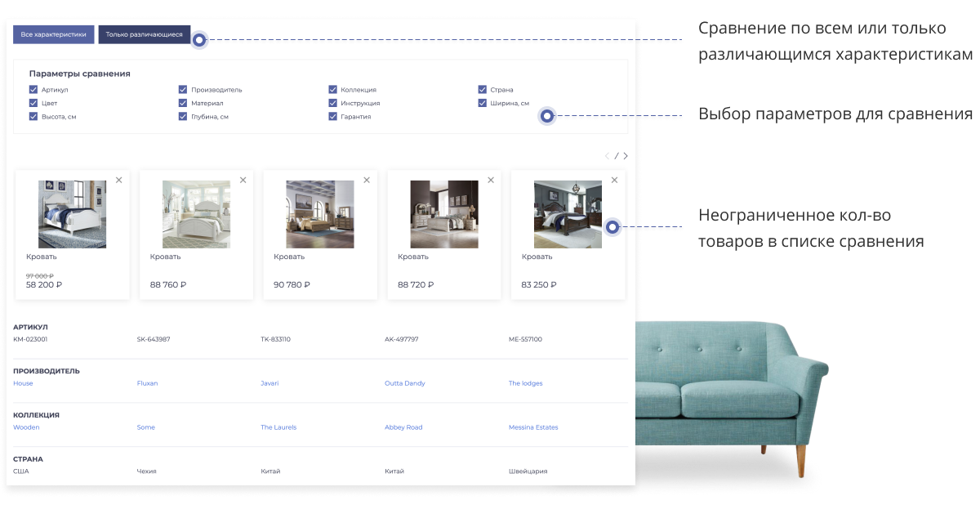
Task: Go to next products with right arrow
Action: (x=626, y=155)
